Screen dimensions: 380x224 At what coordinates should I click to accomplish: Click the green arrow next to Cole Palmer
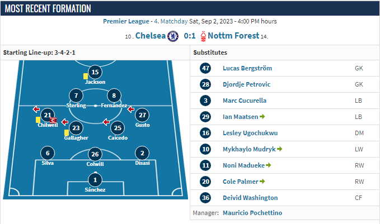point(262,181)
